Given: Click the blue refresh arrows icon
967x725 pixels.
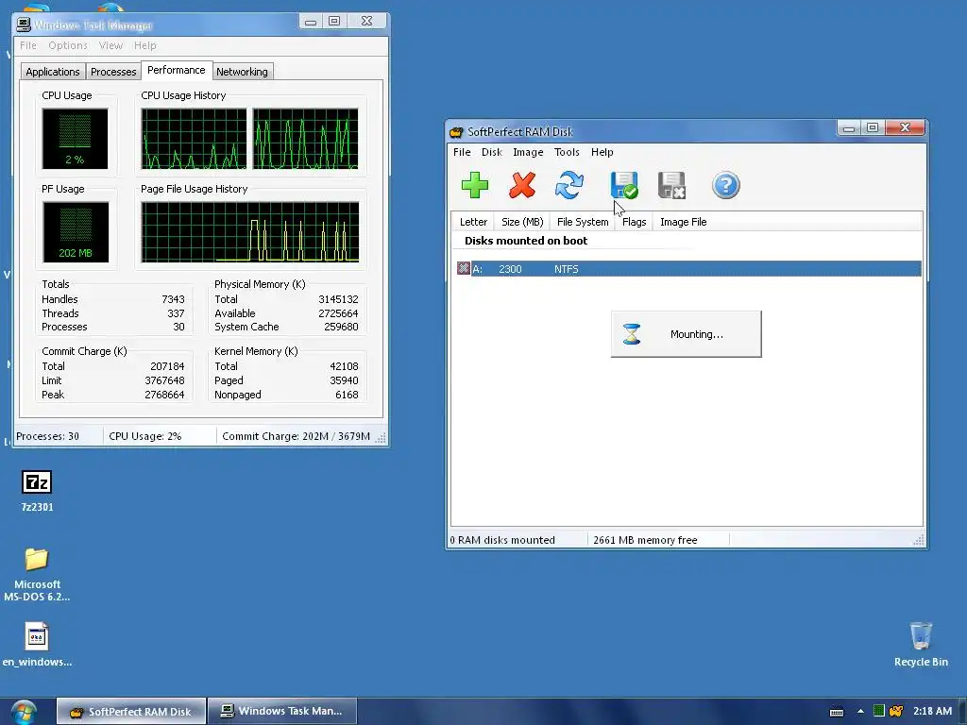Looking at the screenshot, I should (568, 185).
